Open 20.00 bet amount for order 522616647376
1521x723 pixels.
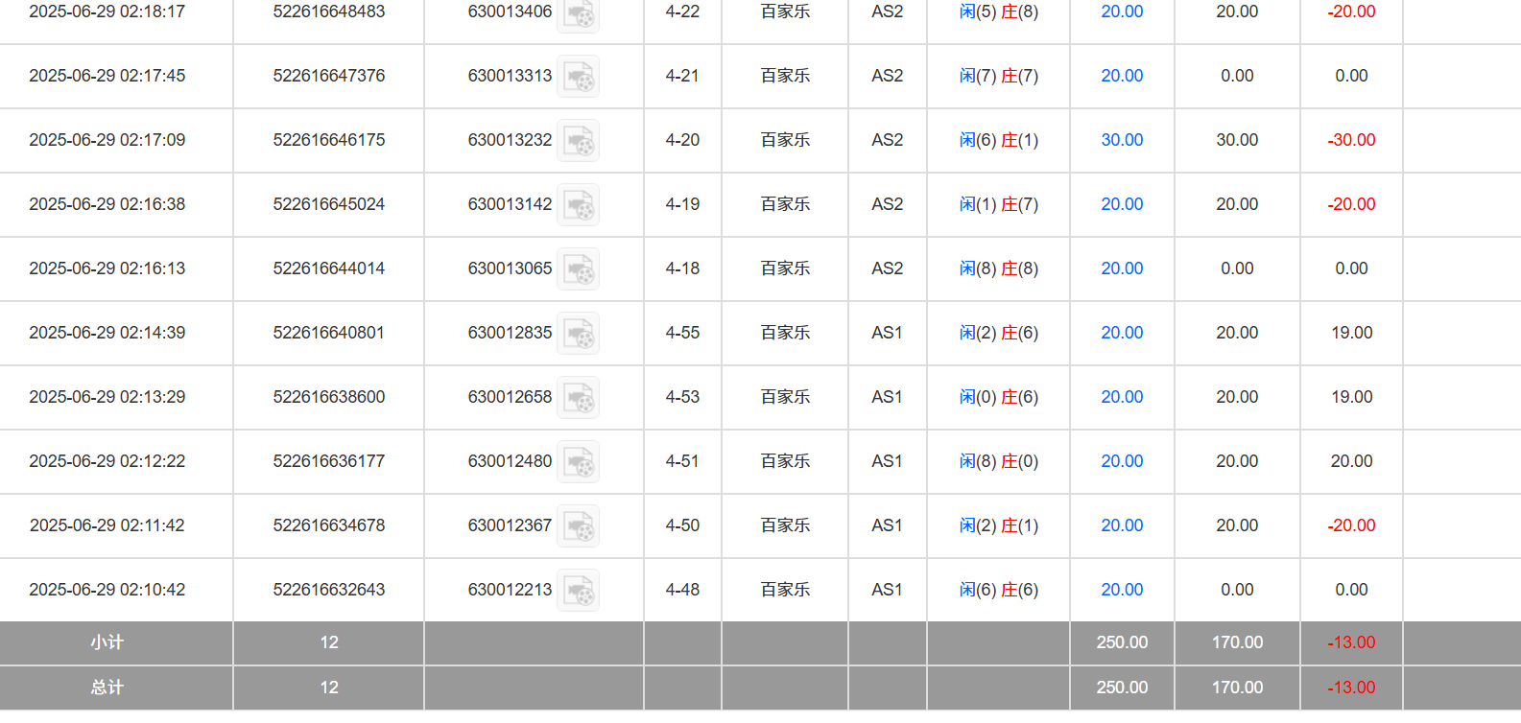click(1122, 76)
